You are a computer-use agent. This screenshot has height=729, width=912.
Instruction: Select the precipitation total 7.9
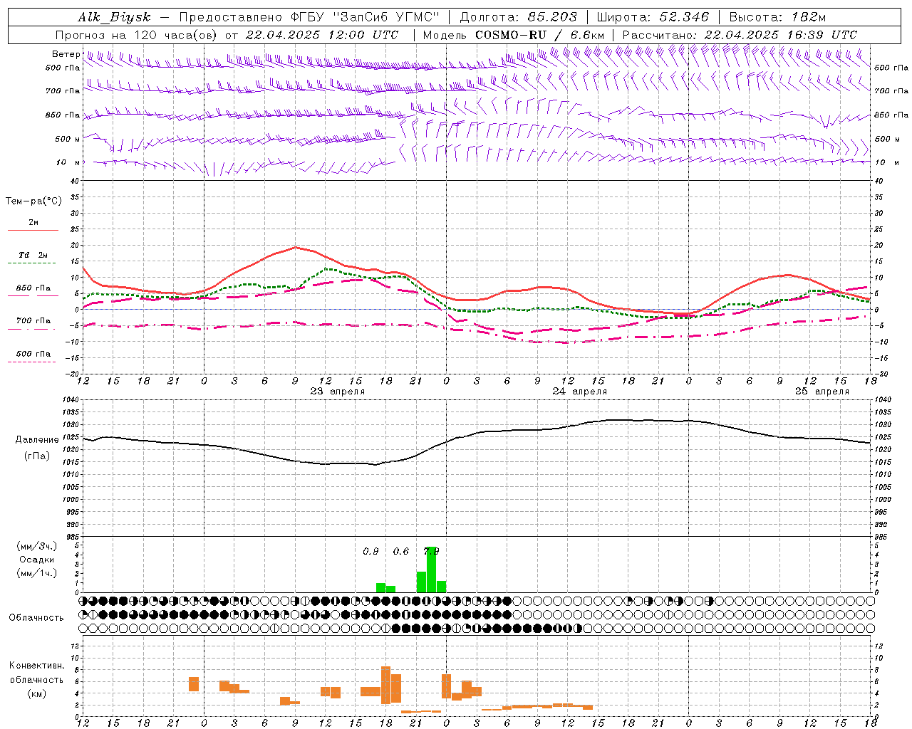(431, 552)
